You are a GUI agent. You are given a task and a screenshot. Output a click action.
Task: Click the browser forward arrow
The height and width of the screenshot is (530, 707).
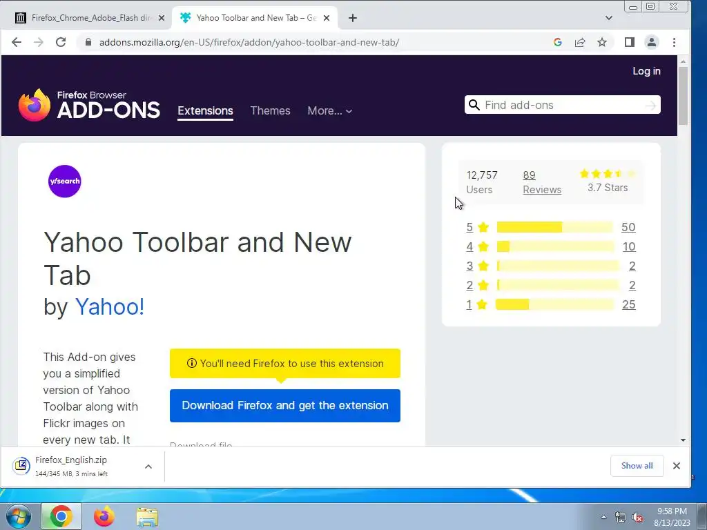coord(39,42)
